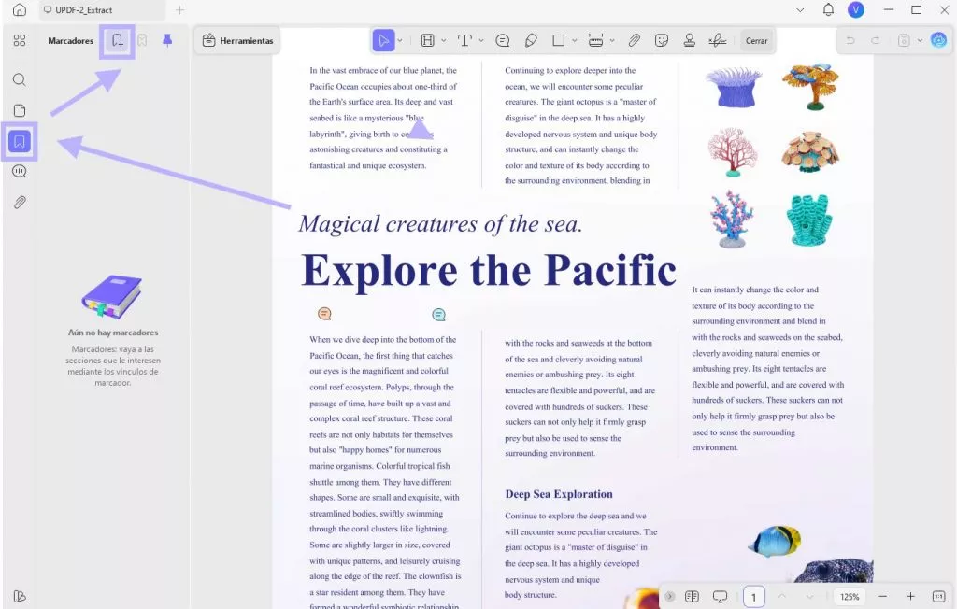This screenshot has width=957, height=609.
Task: Open the pages panel icon
Action: coord(20,110)
